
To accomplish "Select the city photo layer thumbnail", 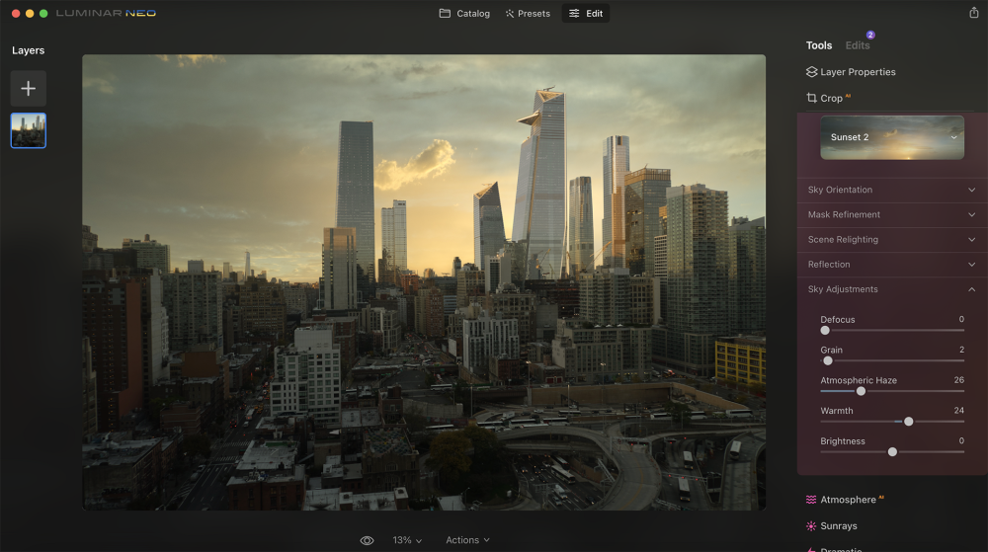I will (29, 130).
